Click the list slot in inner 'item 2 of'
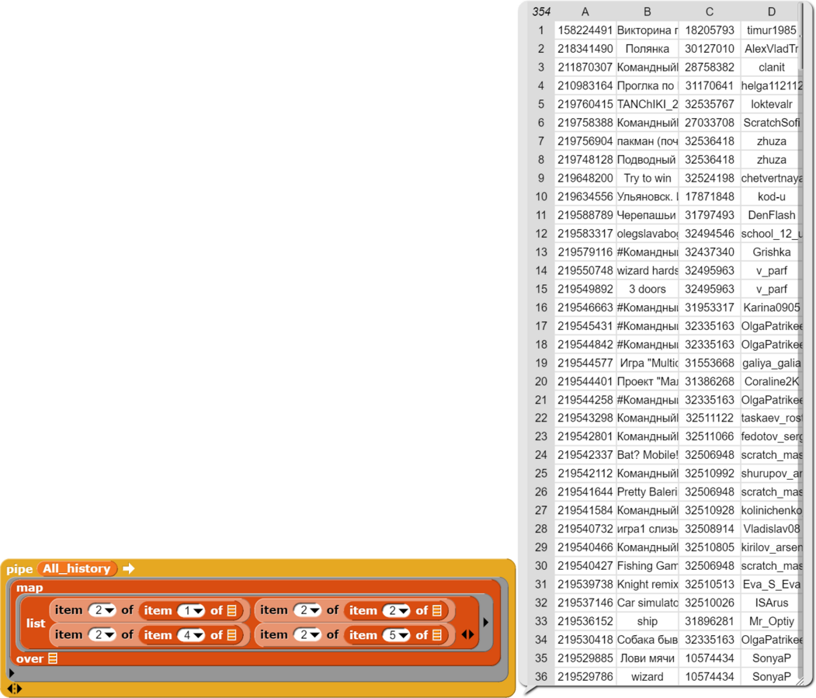Image resolution: width=816 pixels, height=698 pixels. tap(437, 611)
